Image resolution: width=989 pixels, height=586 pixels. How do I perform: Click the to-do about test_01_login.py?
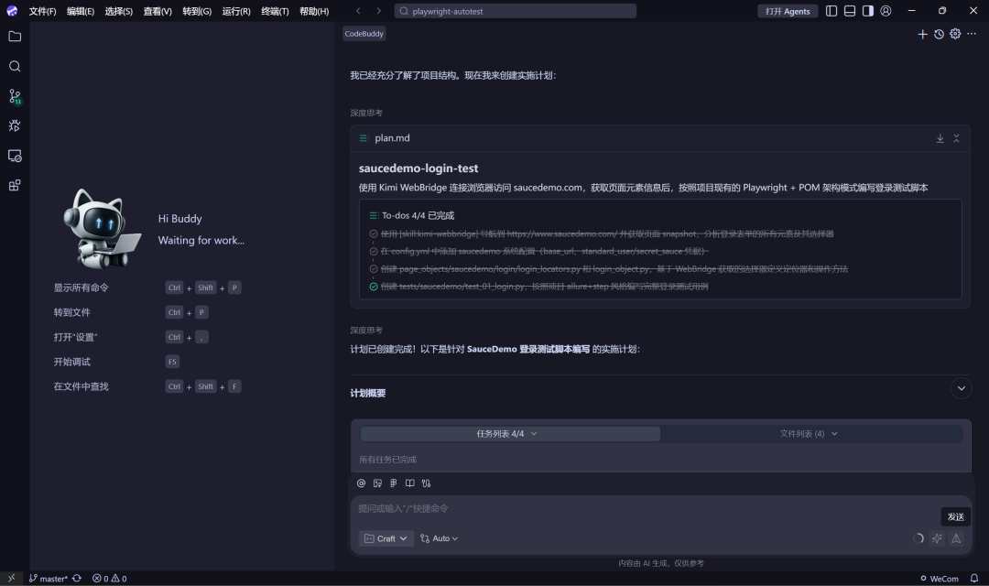(x=539, y=287)
